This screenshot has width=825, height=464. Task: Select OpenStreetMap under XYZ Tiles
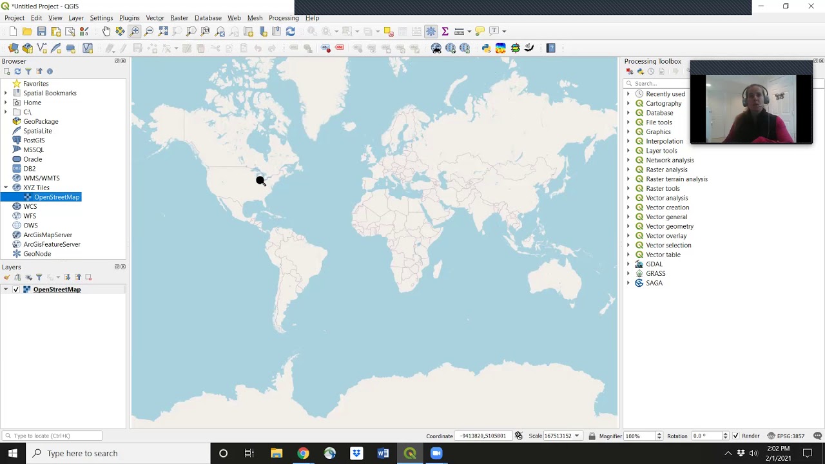click(57, 197)
